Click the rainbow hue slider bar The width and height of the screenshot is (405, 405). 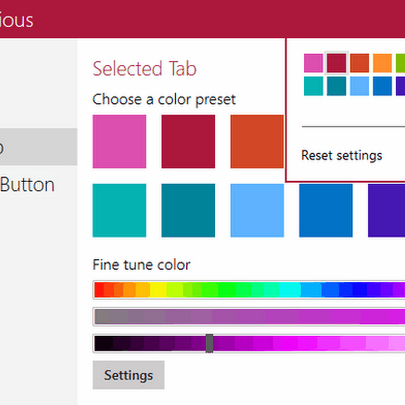(x=249, y=290)
